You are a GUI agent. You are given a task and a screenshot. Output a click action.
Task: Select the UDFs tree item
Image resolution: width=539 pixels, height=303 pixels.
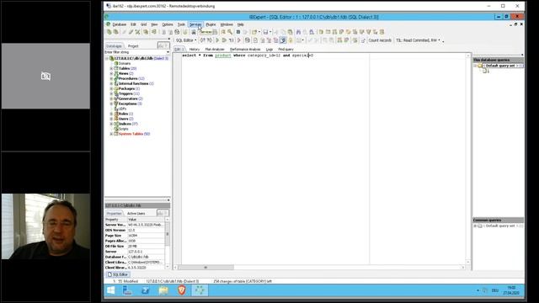[x=122, y=109]
